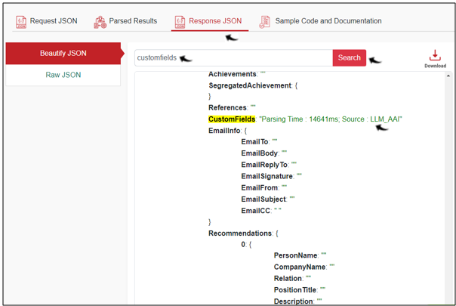The width and height of the screenshot is (456, 306).
Task: Open Sample Code and Documentation tab label
Action: pyautogui.click(x=328, y=21)
